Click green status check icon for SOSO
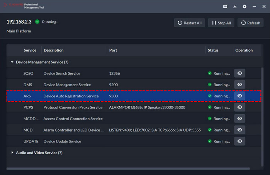Screen dimensions: 270x175 click(210, 73)
